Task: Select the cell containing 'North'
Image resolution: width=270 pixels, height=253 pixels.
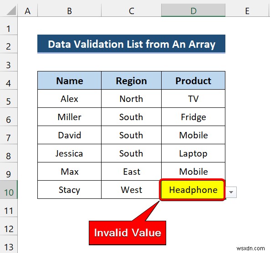Action: point(132,99)
